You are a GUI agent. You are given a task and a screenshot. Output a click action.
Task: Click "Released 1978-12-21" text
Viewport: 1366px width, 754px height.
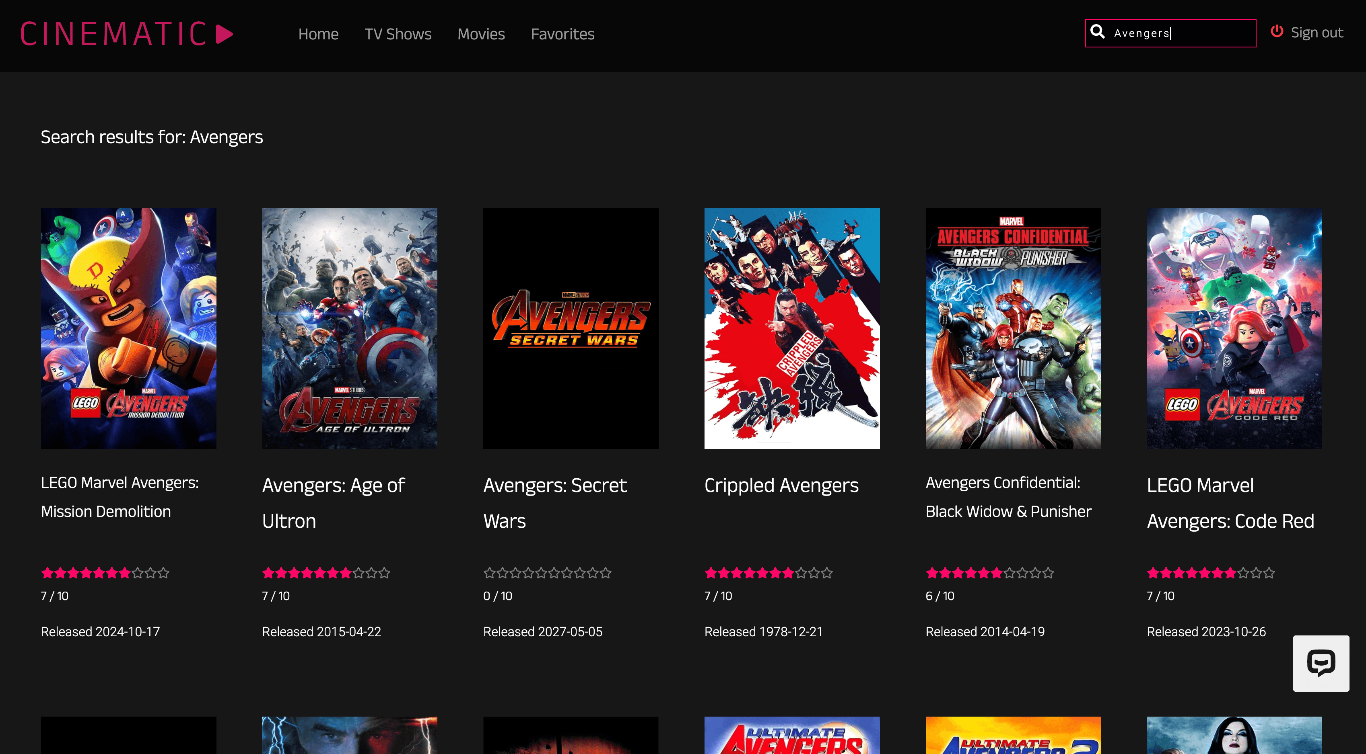click(764, 631)
